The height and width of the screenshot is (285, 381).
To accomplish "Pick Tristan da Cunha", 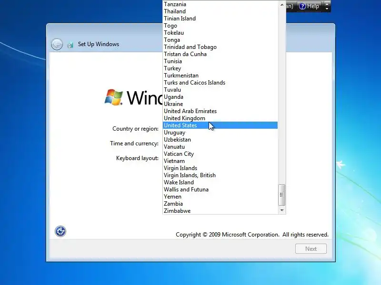I will tap(220, 54).
